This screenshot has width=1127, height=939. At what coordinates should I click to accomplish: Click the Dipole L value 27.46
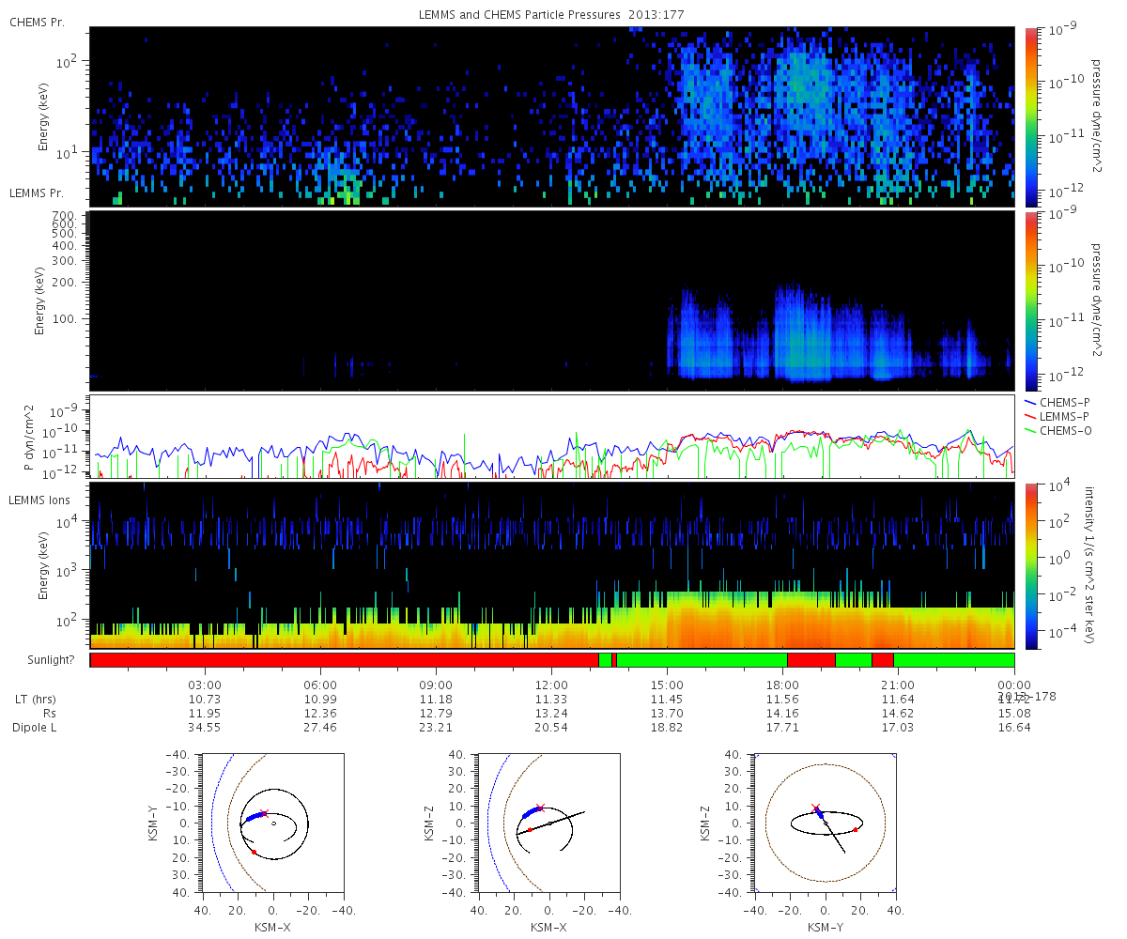(320, 728)
